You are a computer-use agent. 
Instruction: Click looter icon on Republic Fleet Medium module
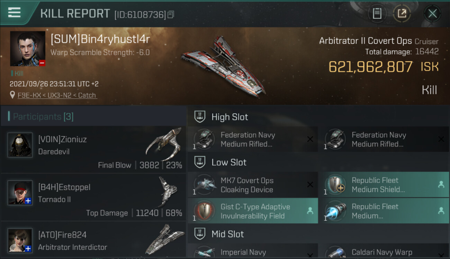tap(441, 211)
